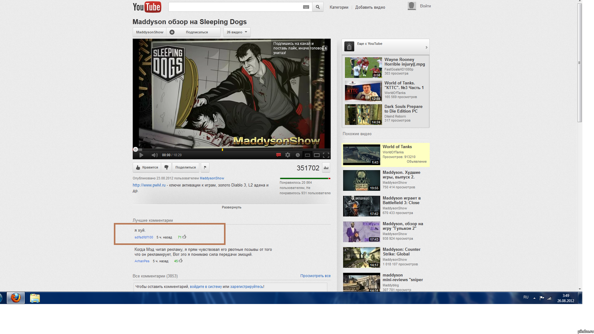Expand the description with Развернуть
Image resolution: width=594 pixels, height=334 pixels.
point(232,207)
